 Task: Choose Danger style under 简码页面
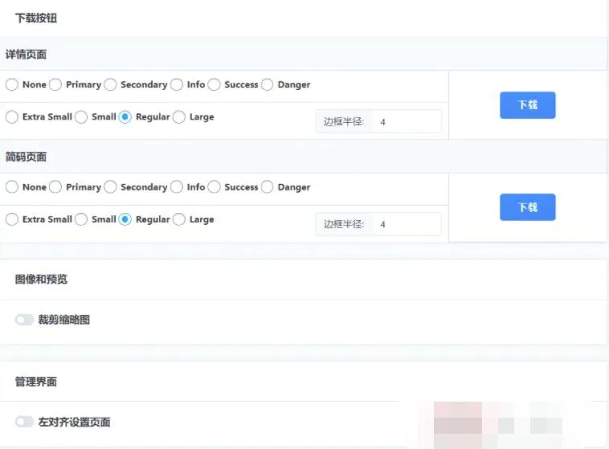[268, 187]
